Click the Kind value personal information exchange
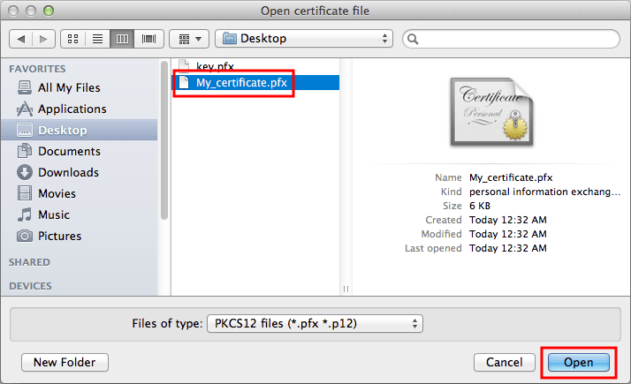 click(544, 192)
